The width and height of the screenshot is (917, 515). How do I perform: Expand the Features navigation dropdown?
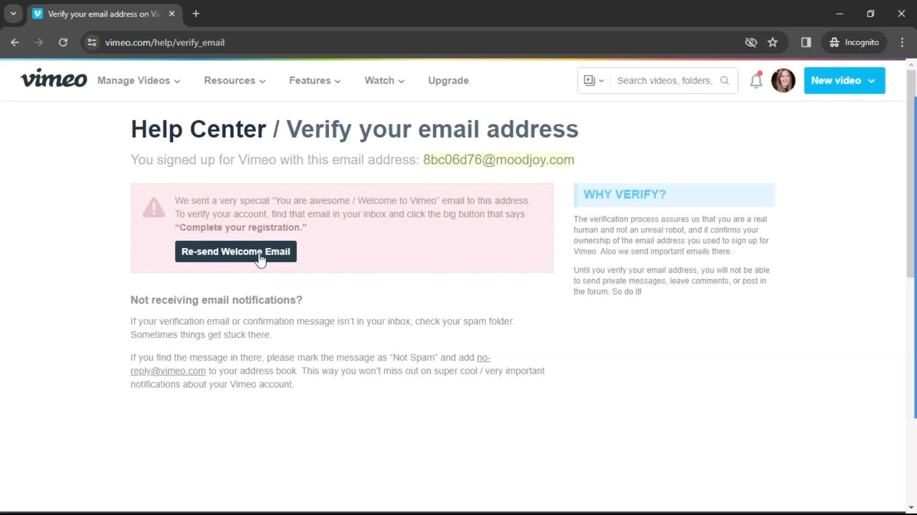[x=315, y=81]
